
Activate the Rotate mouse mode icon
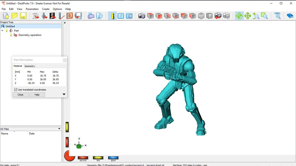(x=239, y=16)
